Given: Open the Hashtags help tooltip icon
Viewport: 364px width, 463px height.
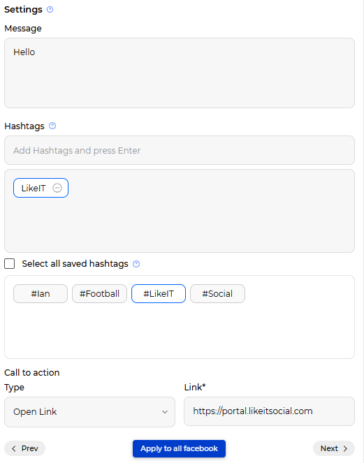Looking at the screenshot, I should click(x=52, y=126).
